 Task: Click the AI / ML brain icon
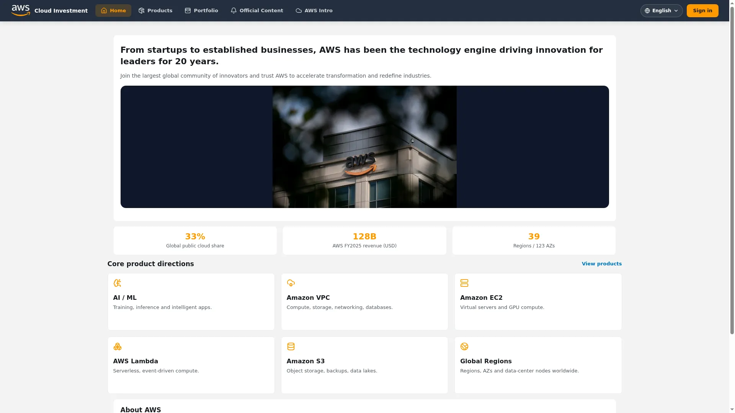point(117,283)
